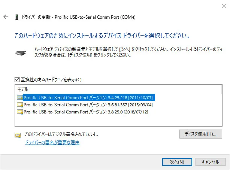Click certificate icon of version 3.8.25.0 driver
The height and width of the screenshot is (170, 230).
pos(20,112)
